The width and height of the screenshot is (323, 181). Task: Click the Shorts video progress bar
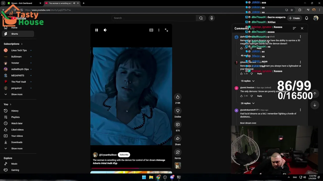coord(131,168)
